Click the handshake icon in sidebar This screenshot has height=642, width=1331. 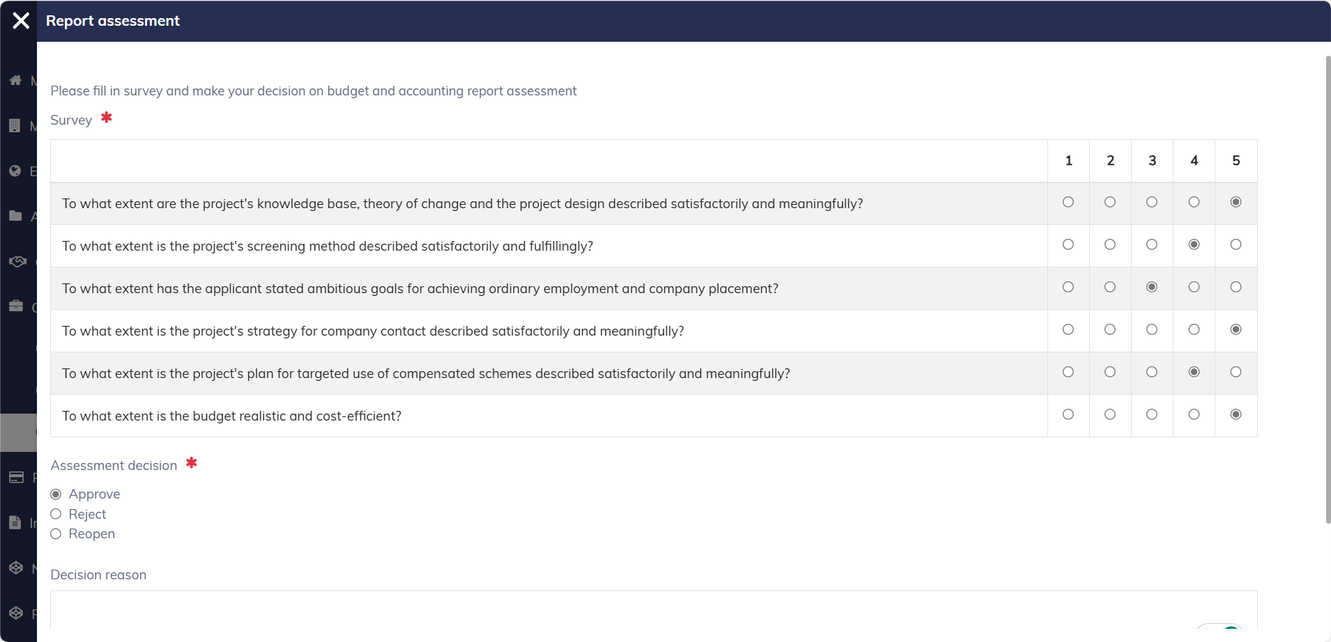click(x=17, y=262)
